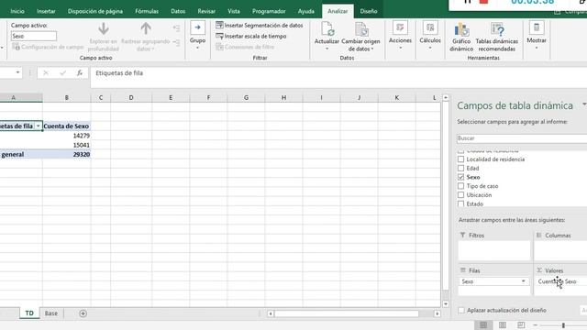Open the Cálculos icon menu
The image size is (587, 330).
point(430,27)
